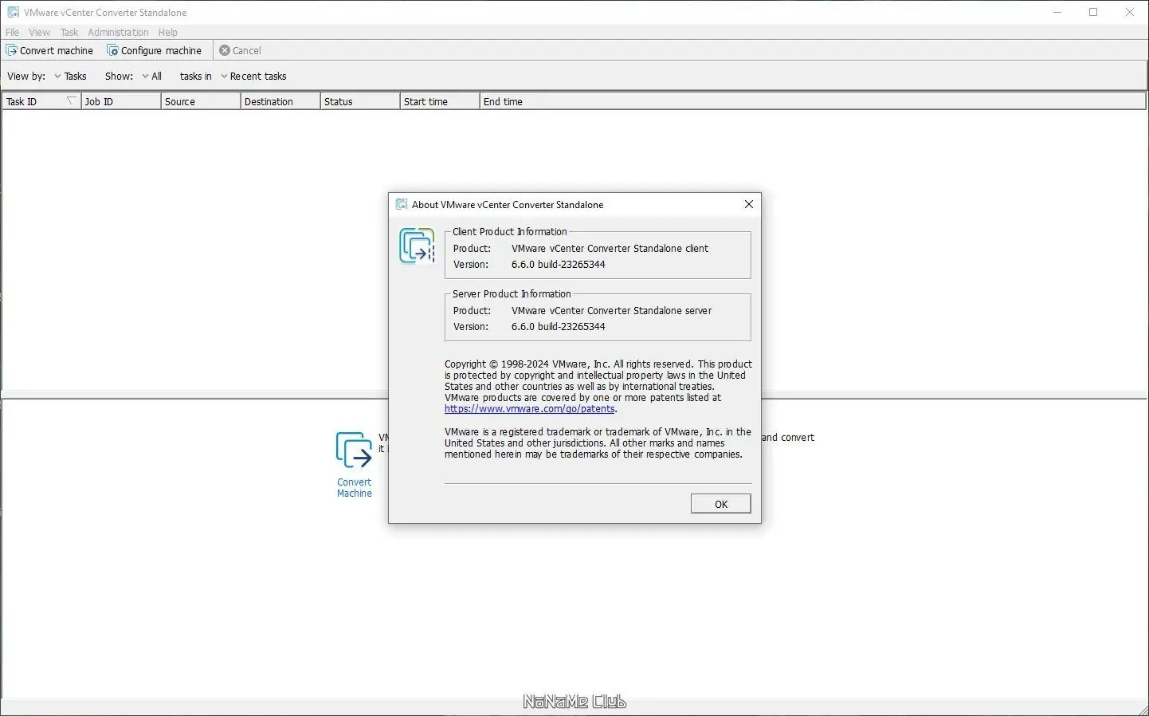1149x716 pixels.
Task: Minimize the main Converter window
Action: (1057, 12)
